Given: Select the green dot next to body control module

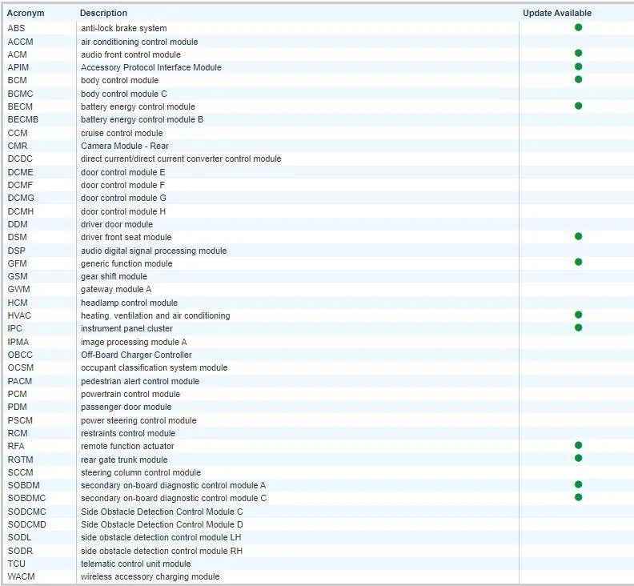Looking at the screenshot, I should tap(578, 80).
